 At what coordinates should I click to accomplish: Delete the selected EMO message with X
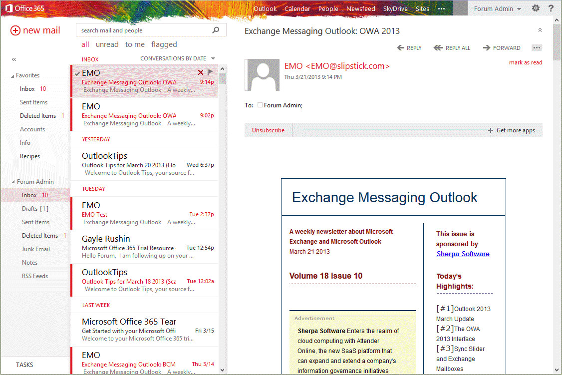click(x=201, y=72)
